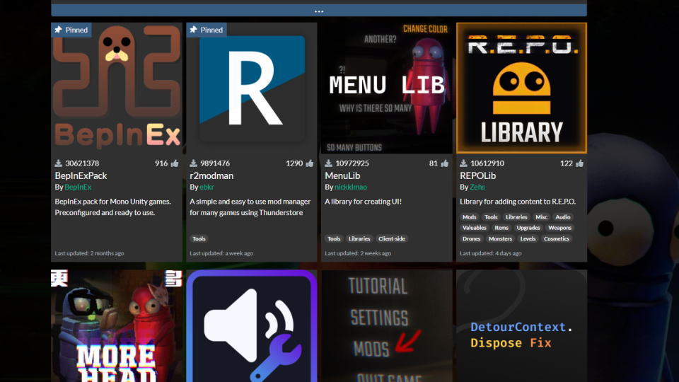This screenshot has width=679, height=382.
Task: Click the thumbs-up icon on REPOLib
Action: (580, 163)
